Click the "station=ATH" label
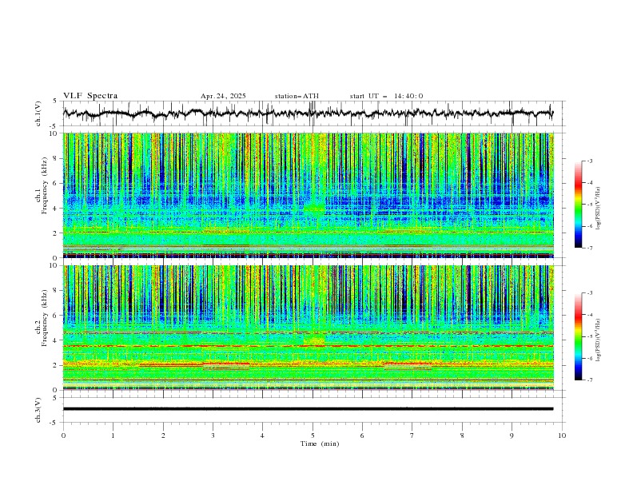 (x=297, y=96)
